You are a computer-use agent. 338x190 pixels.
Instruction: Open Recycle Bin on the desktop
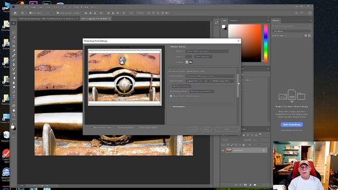(6, 136)
